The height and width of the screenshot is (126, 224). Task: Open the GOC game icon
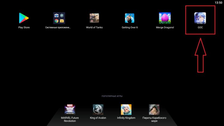200,18
